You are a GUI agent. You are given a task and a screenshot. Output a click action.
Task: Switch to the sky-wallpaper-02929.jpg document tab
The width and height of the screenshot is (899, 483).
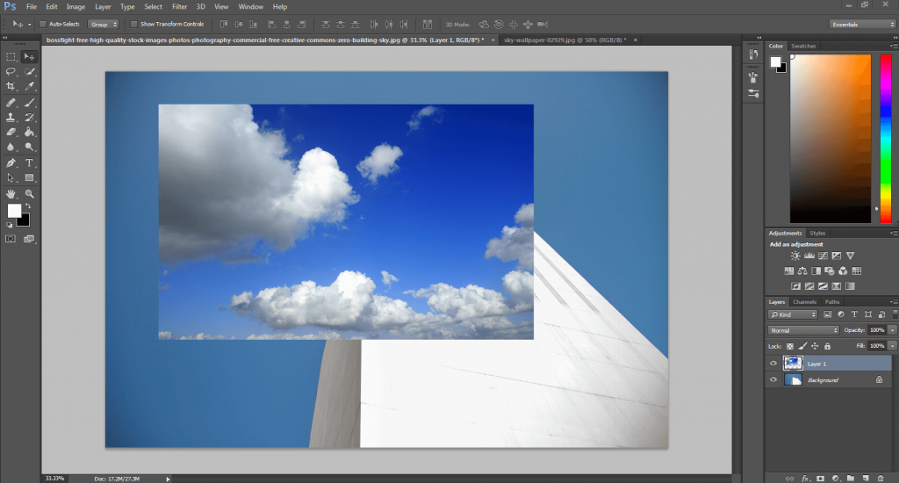coord(565,40)
